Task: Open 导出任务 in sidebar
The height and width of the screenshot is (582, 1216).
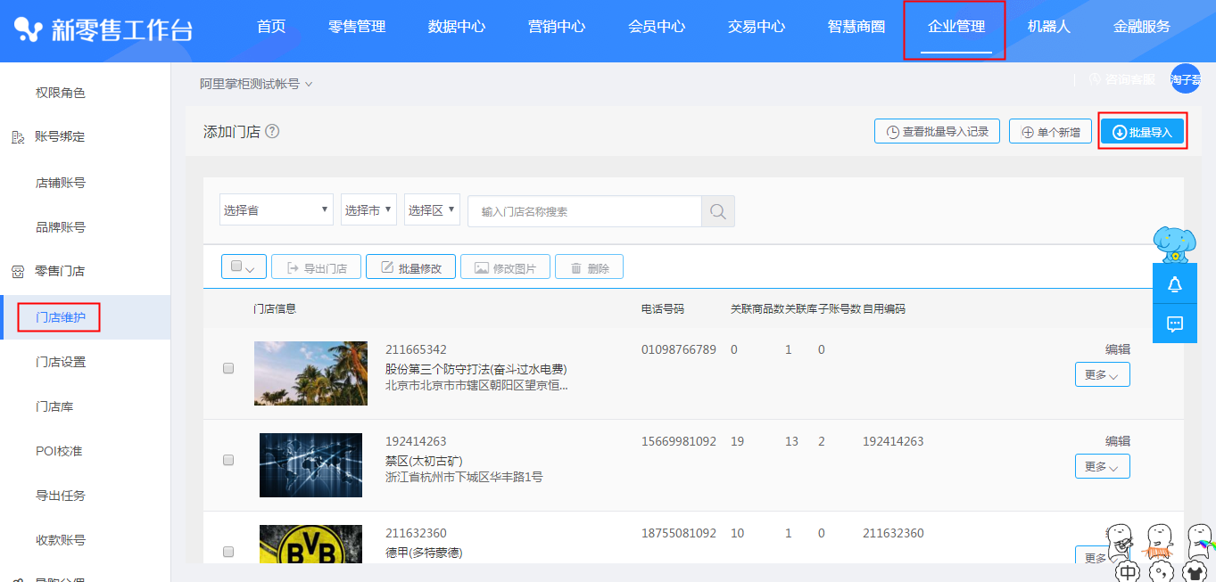Action: point(61,496)
